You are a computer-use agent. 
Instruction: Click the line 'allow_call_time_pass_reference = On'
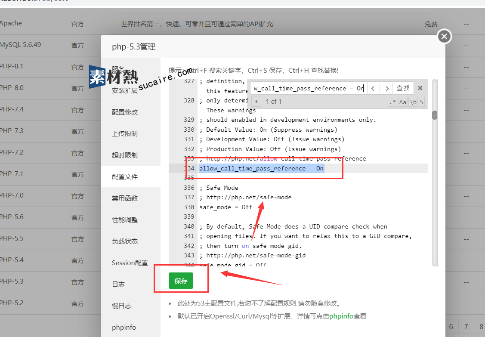tap(261, 168)
